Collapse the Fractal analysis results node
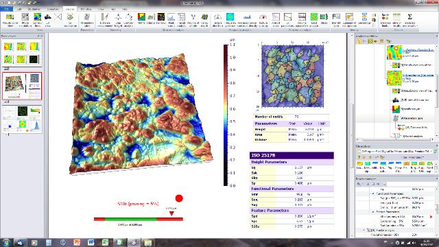 tap(364, 231)
